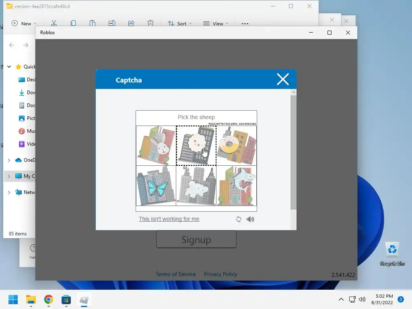Open Documents in the navigation pane
This screenshot has width=412, height=309.
27,105
